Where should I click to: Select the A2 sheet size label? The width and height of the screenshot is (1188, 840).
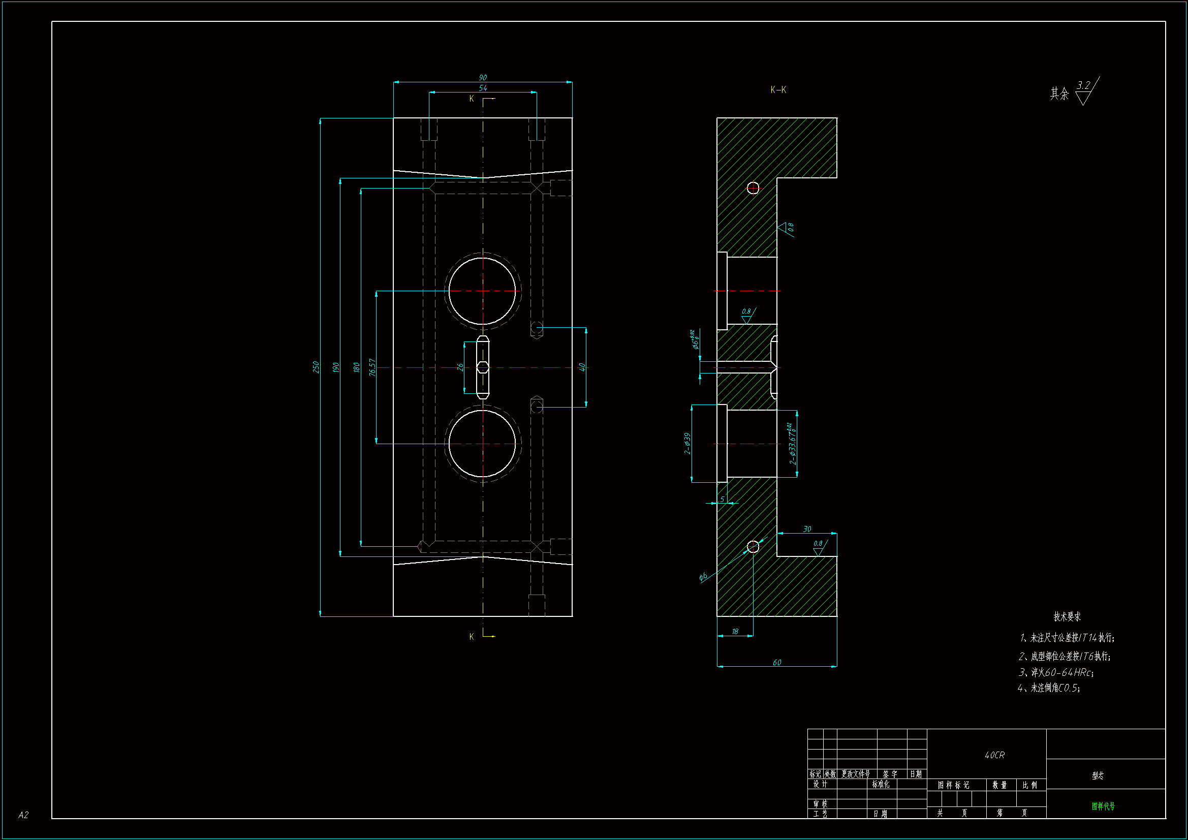(x=23, y=815)
